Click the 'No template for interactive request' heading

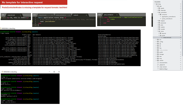(22, 2)
